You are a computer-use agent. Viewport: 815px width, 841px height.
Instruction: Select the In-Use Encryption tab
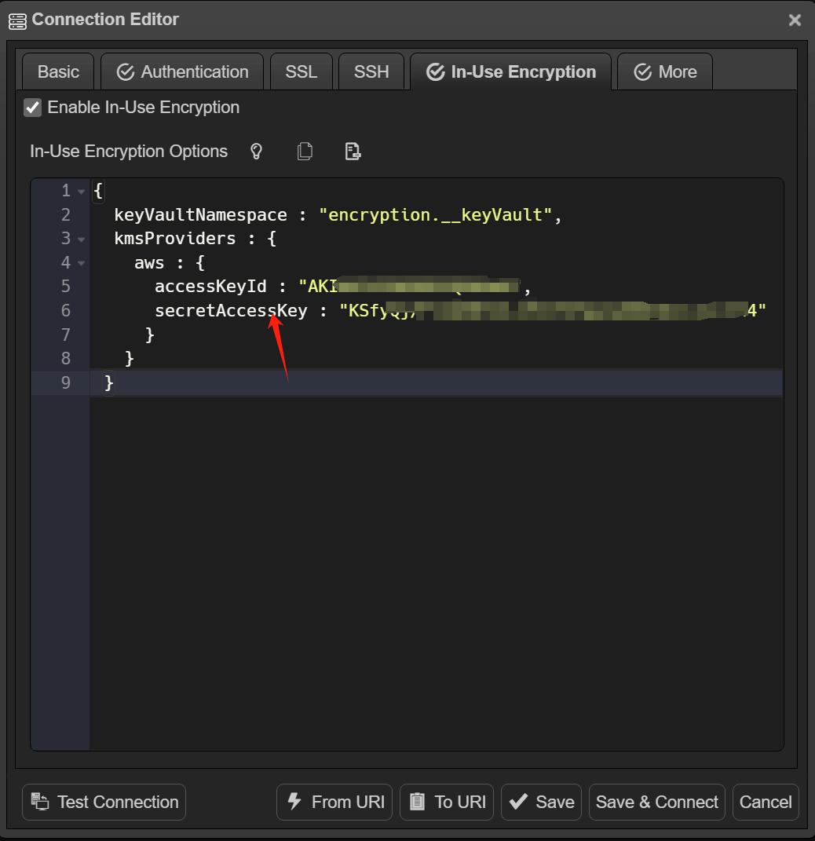tap(510, 72)
